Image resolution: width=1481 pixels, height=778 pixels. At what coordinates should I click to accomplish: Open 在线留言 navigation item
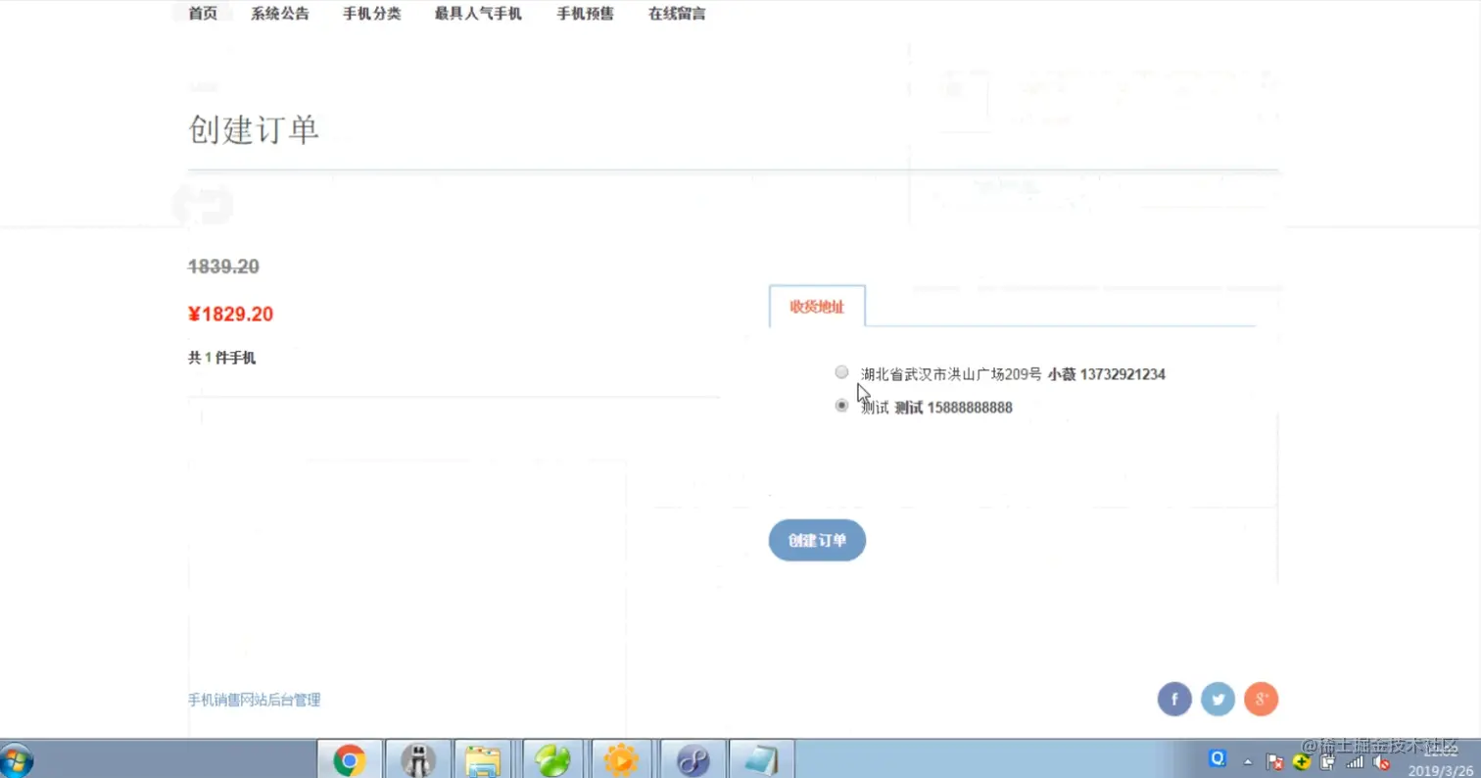pyautogui.click(x=677, y=14)
